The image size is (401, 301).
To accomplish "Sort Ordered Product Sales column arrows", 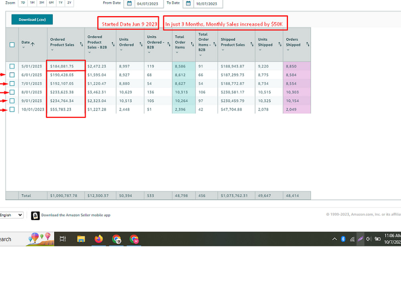I will click(x=81, y=44).
